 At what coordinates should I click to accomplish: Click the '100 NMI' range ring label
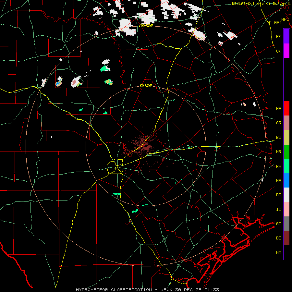146,26
